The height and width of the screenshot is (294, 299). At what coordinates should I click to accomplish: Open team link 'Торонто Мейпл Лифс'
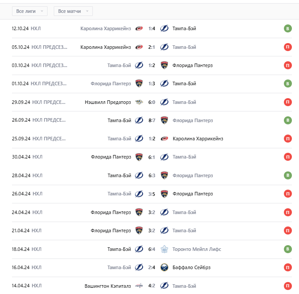point(197,249)
